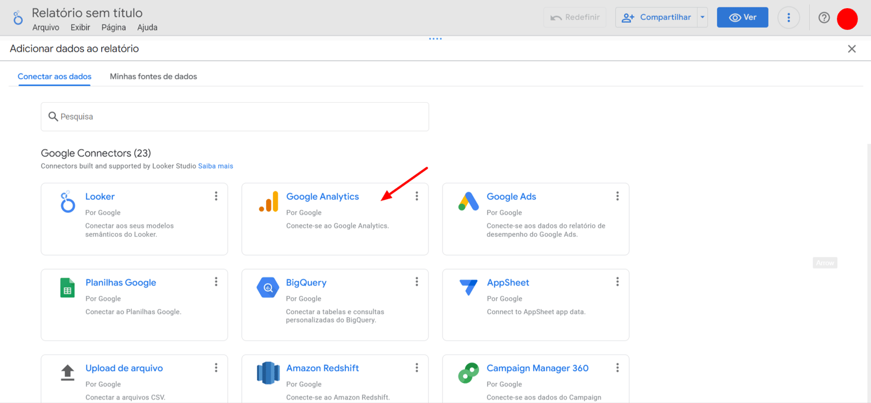871x403 pixels.
Task: Open AppSheet card's three-dot menu
Action: (x=617, y=282)
